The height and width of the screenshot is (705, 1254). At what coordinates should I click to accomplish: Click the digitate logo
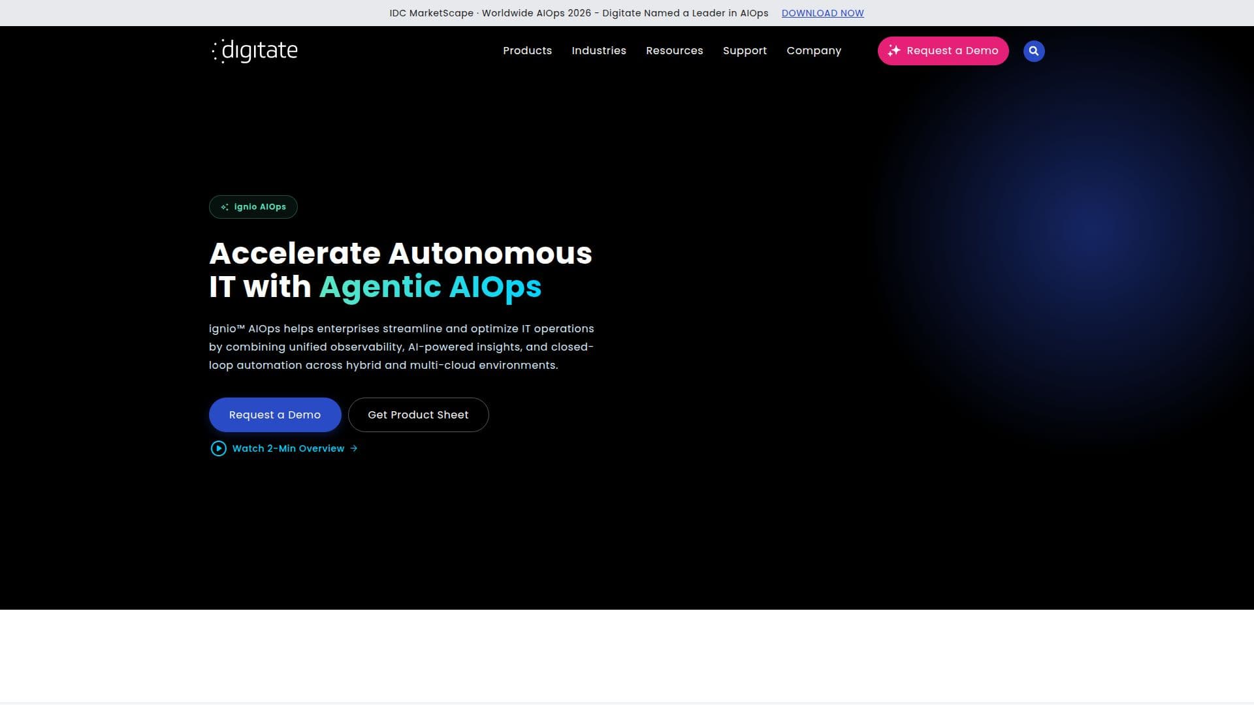tap(255, 51)
